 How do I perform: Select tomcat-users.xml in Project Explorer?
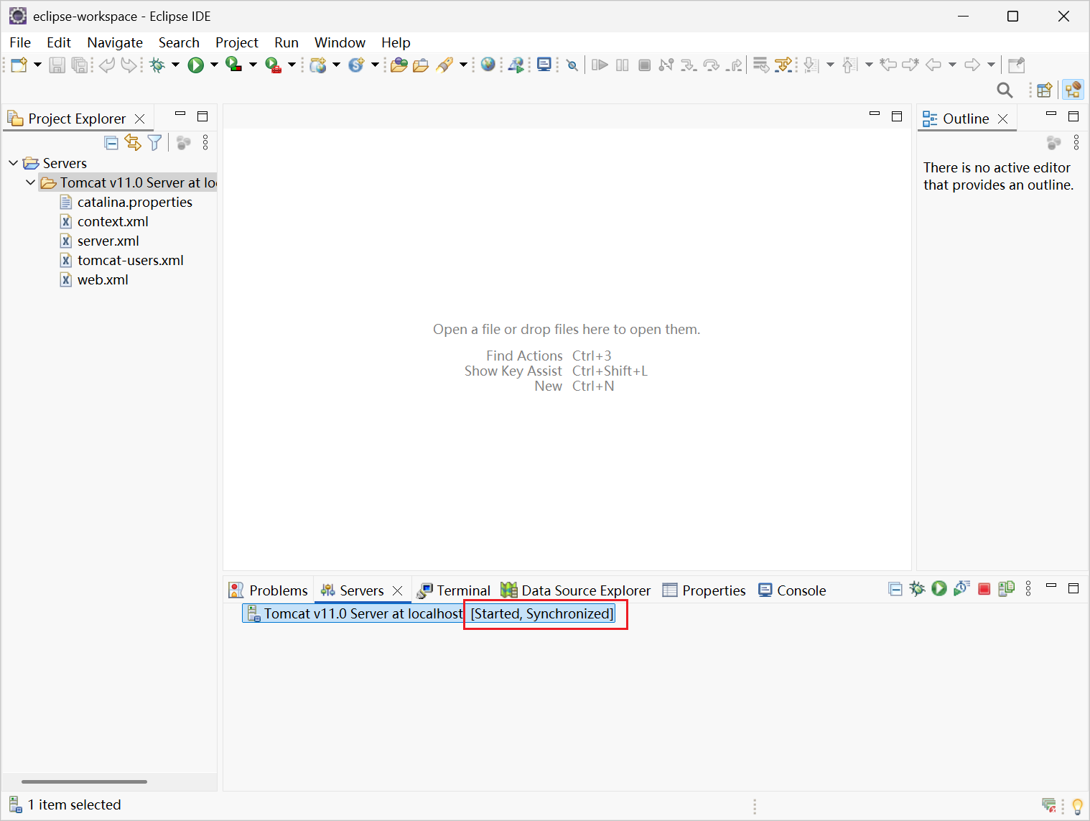tap(130, 260)
